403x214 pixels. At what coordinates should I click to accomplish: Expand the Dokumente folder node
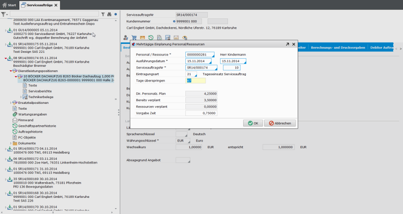[x=10, y=143]
